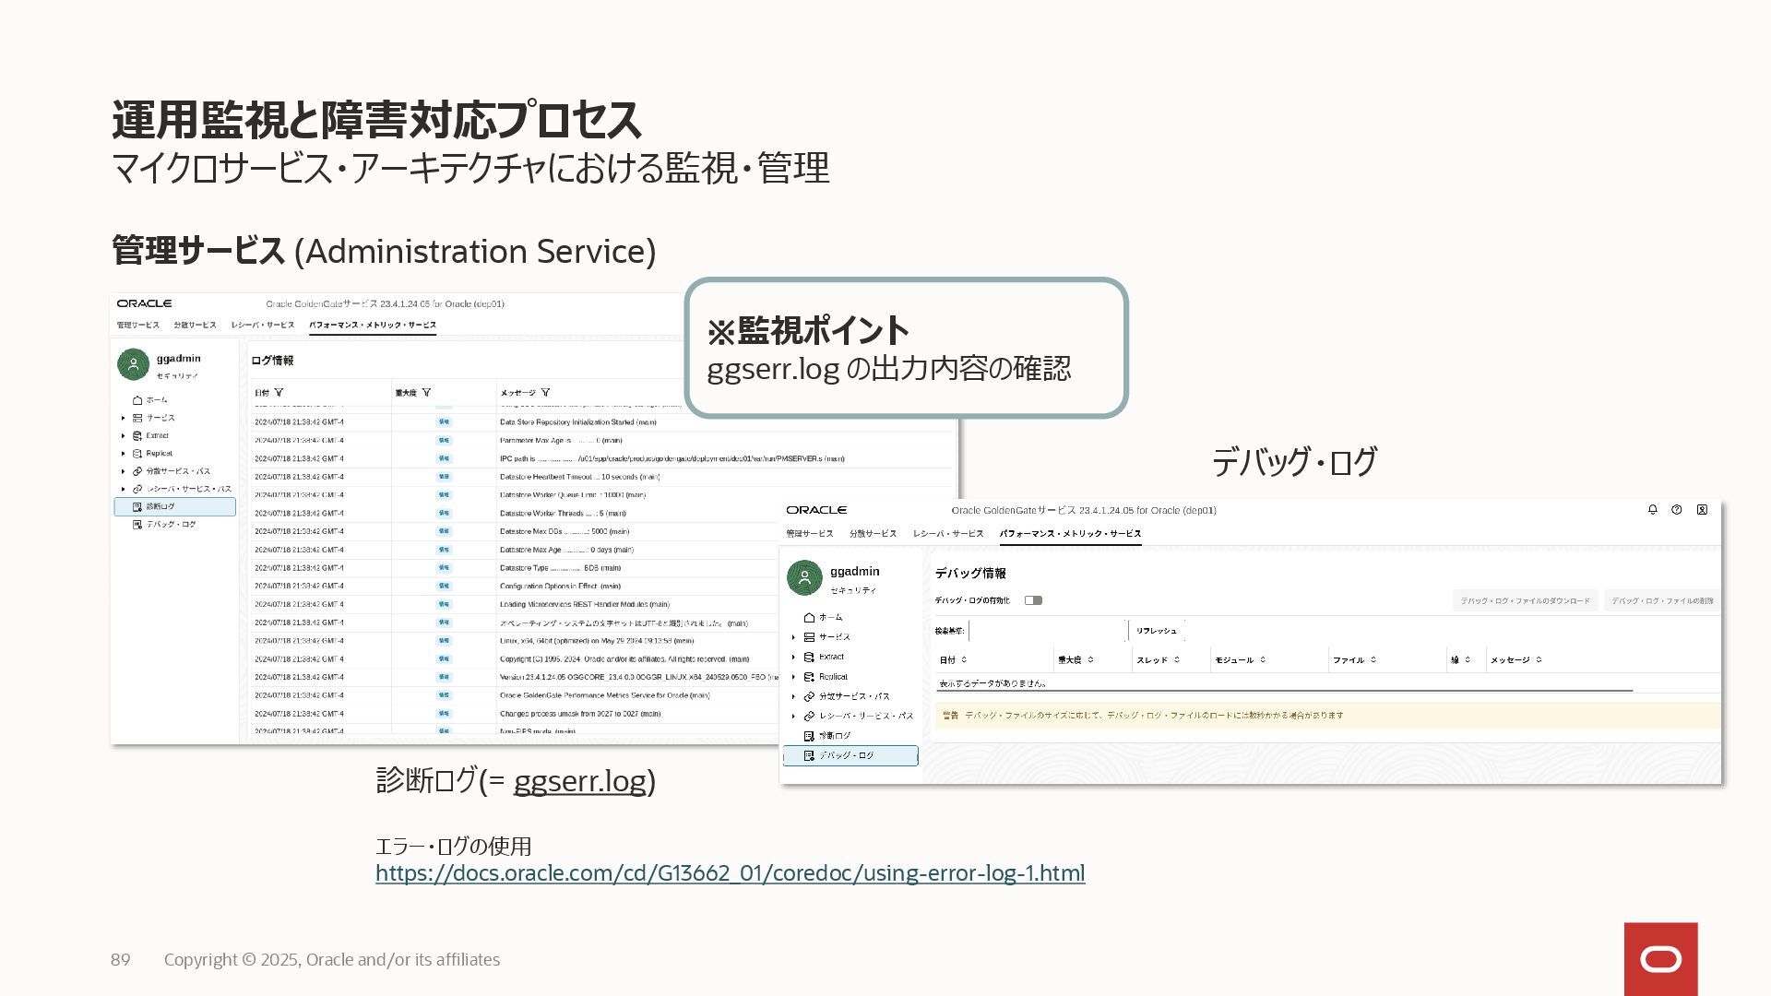Click the 重大度 filter funnel icon in log table
1771x996 pixels.
coord(426,393)
